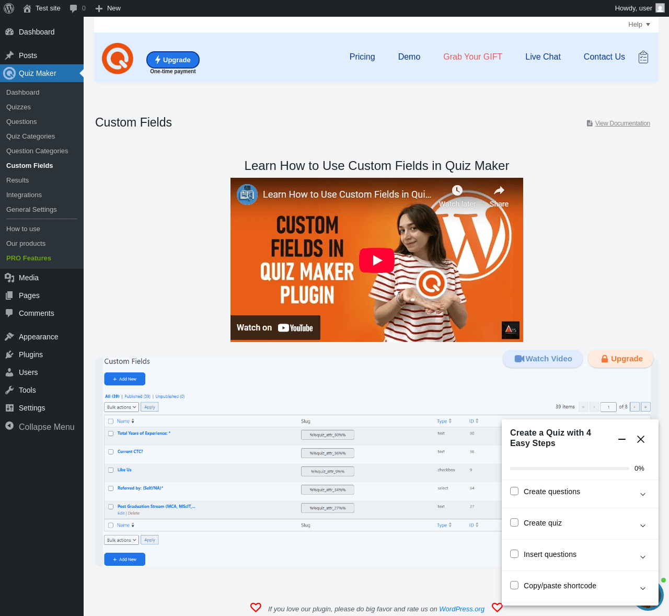Screen dimensions: 669x616
Task: Minimize the Create a Quiz panel
Action: point(622,439)
